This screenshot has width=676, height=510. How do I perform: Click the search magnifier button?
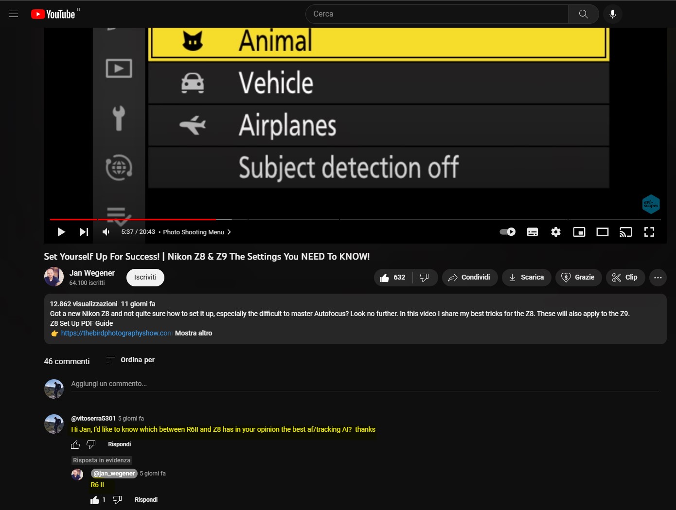583,14
